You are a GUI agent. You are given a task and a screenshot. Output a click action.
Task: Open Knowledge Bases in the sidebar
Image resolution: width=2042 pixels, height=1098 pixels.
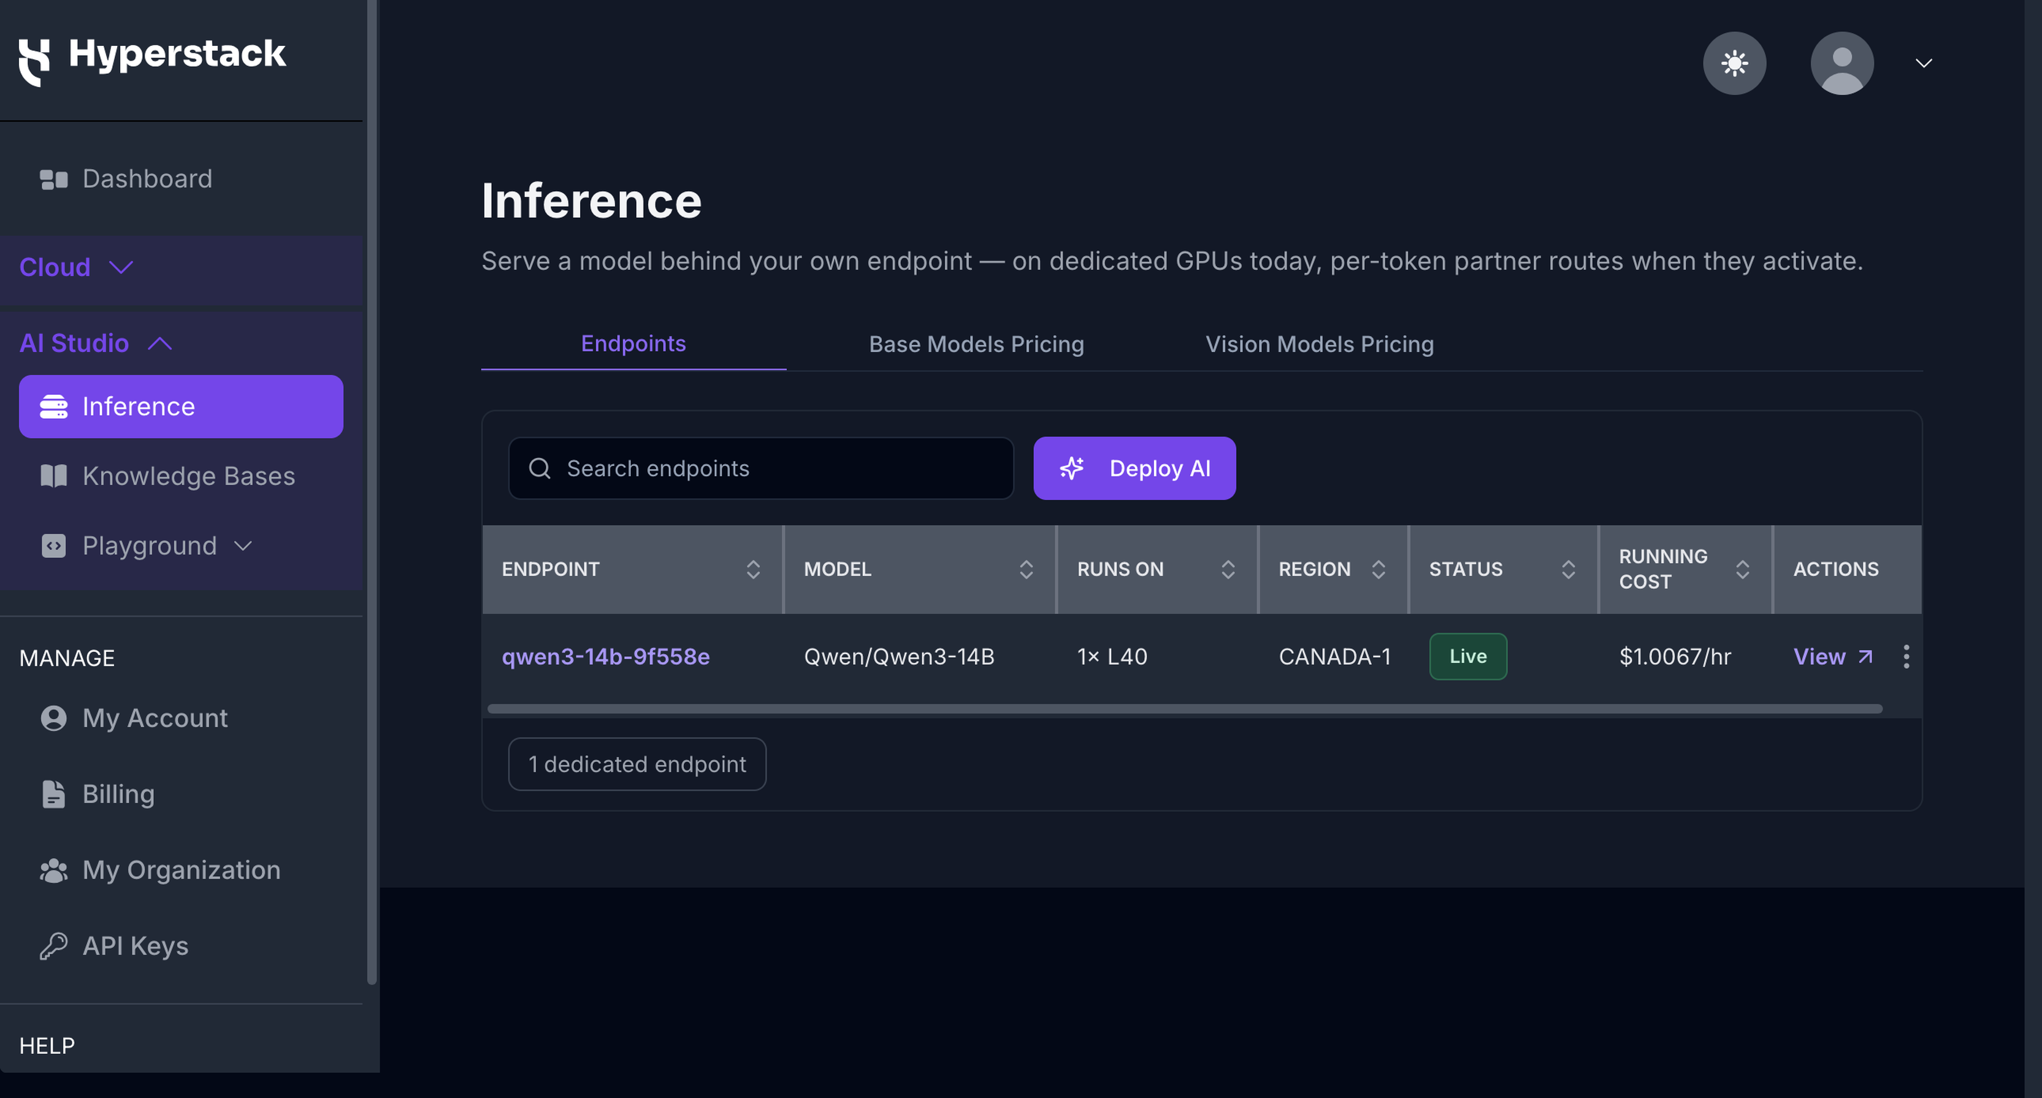pos(168,476)
